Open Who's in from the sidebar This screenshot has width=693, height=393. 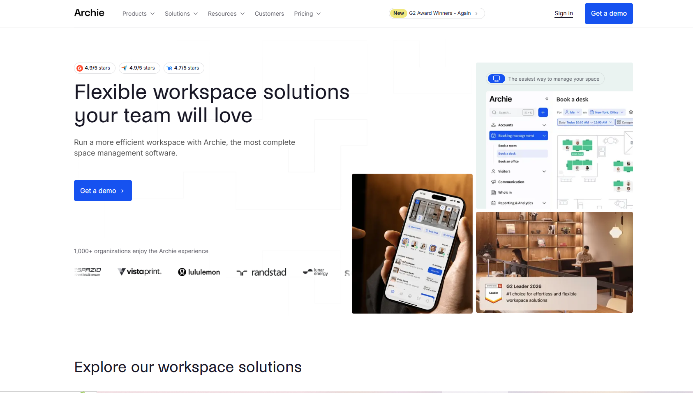tap(505, 192)
